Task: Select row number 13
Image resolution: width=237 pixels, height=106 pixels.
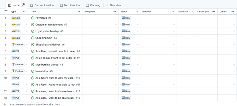Action: click(6, 98)
